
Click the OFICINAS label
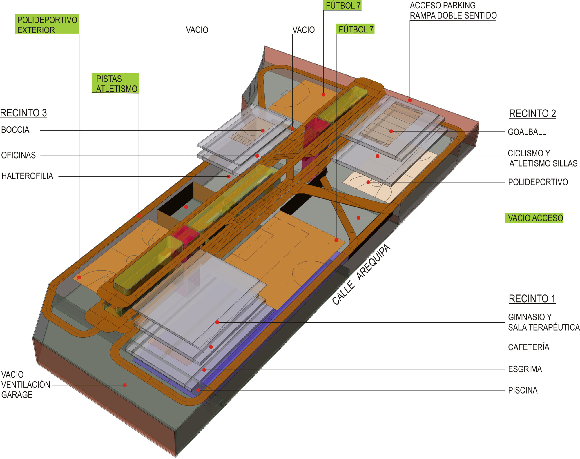point(18,155)
